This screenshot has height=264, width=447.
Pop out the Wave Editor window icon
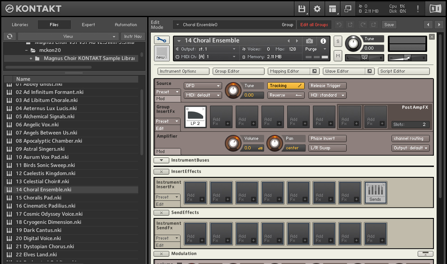pos(369,71)
